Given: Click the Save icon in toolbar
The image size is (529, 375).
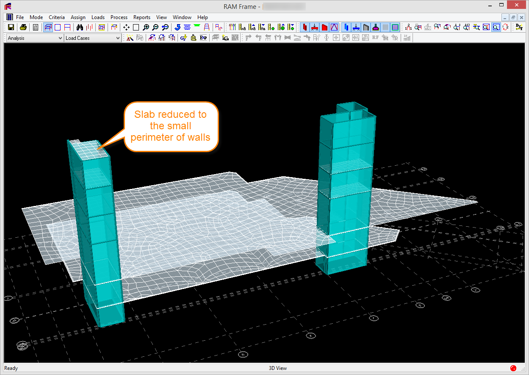Looking at the screenshot, I should pyautogui.click(x=11, y=27).
